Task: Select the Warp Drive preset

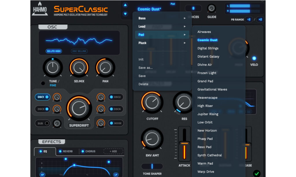Action: [206, 172]
